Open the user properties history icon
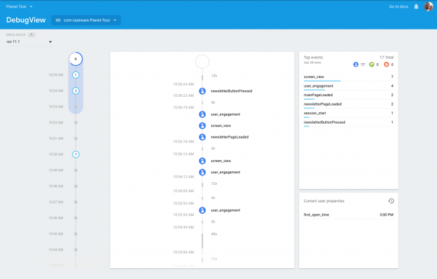This screenshot has height=279, width=437. (391, 201)
